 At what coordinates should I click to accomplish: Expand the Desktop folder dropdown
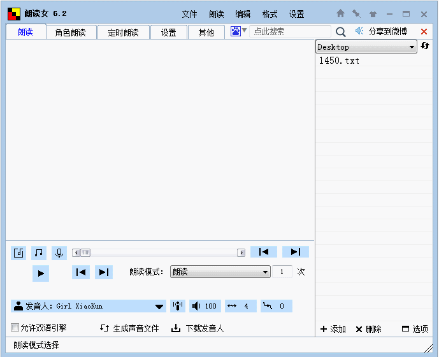[412, 47]
